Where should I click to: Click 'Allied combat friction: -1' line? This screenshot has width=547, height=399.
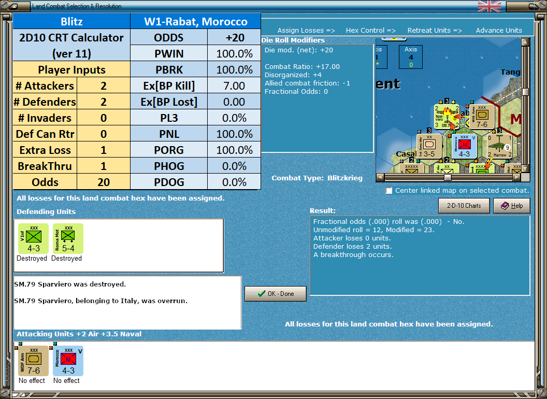pos(307,83)
